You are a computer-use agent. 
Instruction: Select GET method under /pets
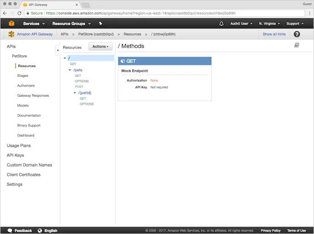78,76
